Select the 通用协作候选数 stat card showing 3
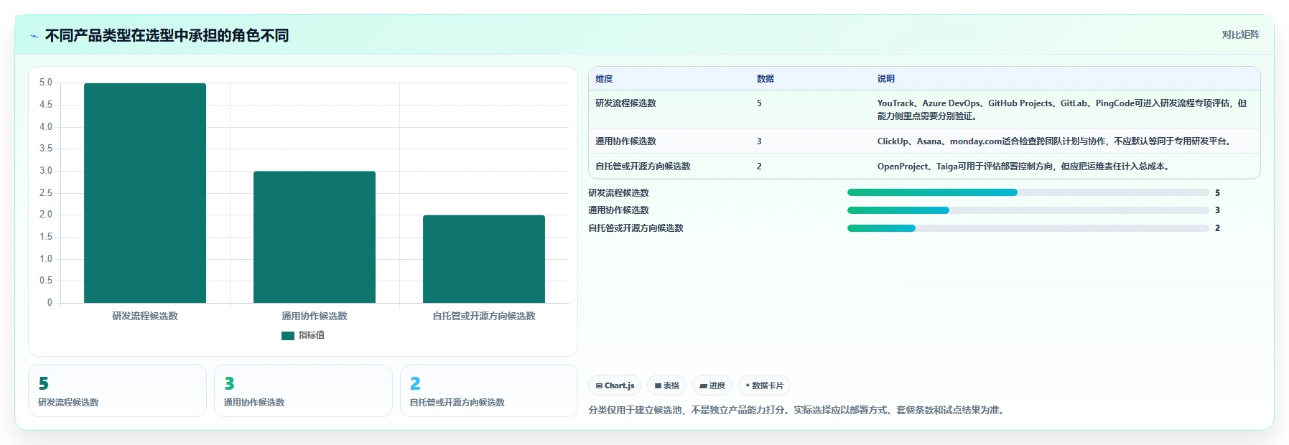Screen dimensions: 1289x445 tap(303, 390)
